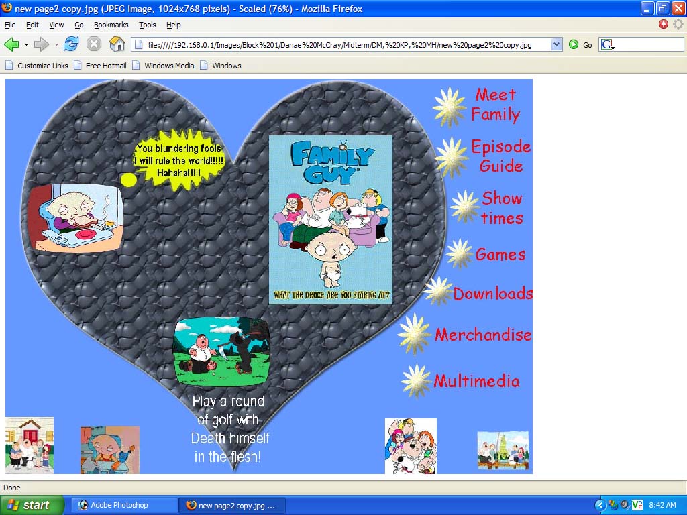Click the Windows Start button
Viewport: 687px width, 515px height.
tap(32, 505)
